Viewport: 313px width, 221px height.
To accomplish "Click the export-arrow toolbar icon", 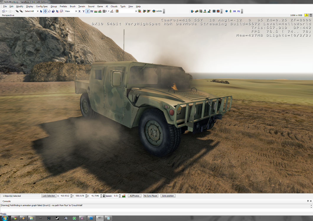I will click(x=193, y=11).
